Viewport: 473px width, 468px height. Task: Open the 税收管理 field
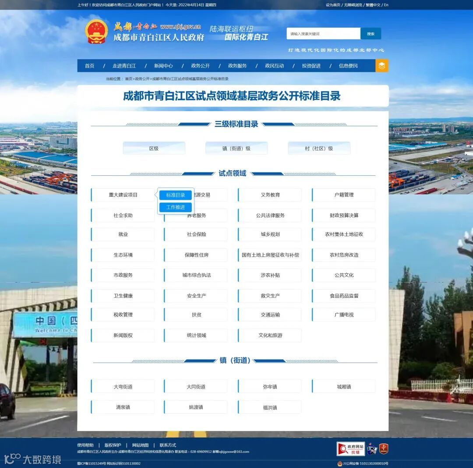[x=123, y=314]
